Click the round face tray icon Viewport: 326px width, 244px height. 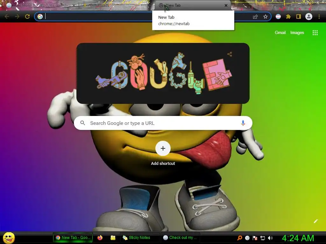tap(247, 238)
